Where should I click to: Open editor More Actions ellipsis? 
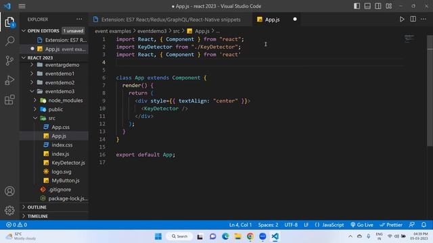coord(424,19)
